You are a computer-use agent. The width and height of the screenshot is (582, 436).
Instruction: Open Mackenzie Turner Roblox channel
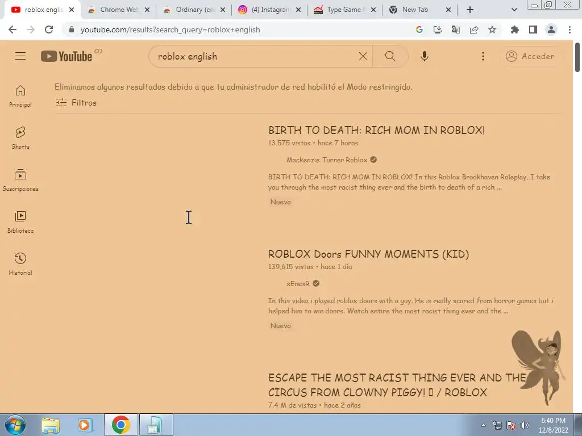(x=327, y=160)
